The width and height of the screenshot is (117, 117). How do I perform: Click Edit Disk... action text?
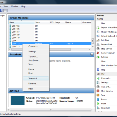[x=106, y=40]
